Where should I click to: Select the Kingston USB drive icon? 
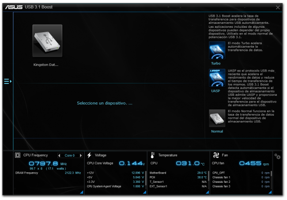tap(47, 41)
